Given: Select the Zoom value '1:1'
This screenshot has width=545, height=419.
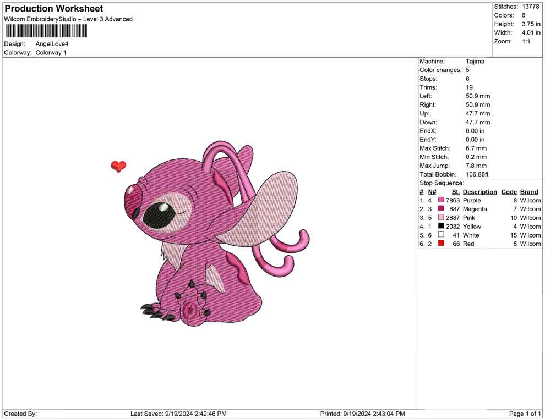Looking at the screenshot, I should pyautogui.click(x=526, y=41).
